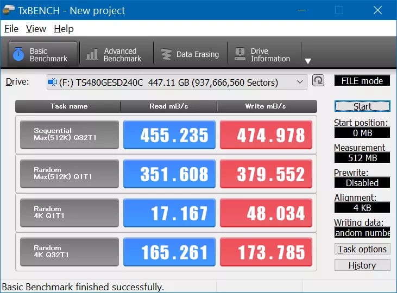The image size is (397, 293).
Task: Start the benchmark with the Start button
Action: pyautogui.click(x=362, y=106)
